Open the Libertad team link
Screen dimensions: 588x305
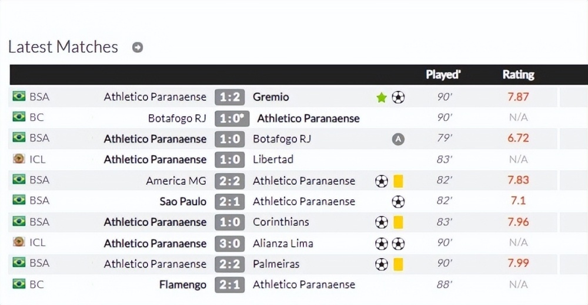tap(273, 160)
